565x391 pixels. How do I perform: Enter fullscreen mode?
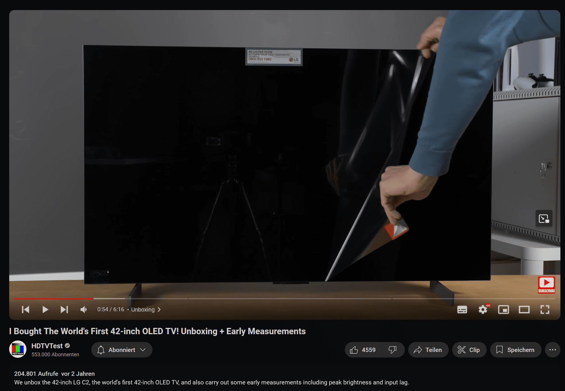pos(545,310)
